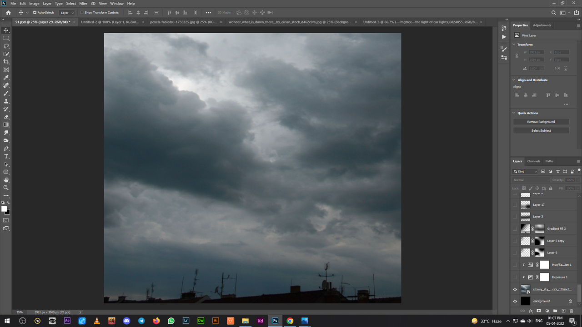Add a layer mask to selected layer
Viewport: 582px width, 327px height.
tap(539, 311)
